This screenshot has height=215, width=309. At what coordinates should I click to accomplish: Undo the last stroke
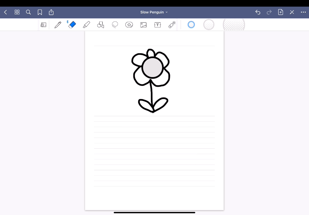258,12
